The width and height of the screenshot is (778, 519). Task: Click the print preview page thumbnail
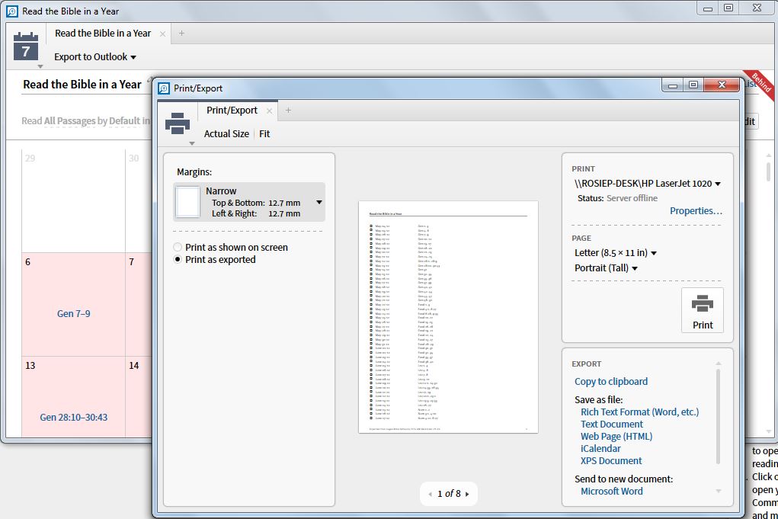(x=448, y=317)
